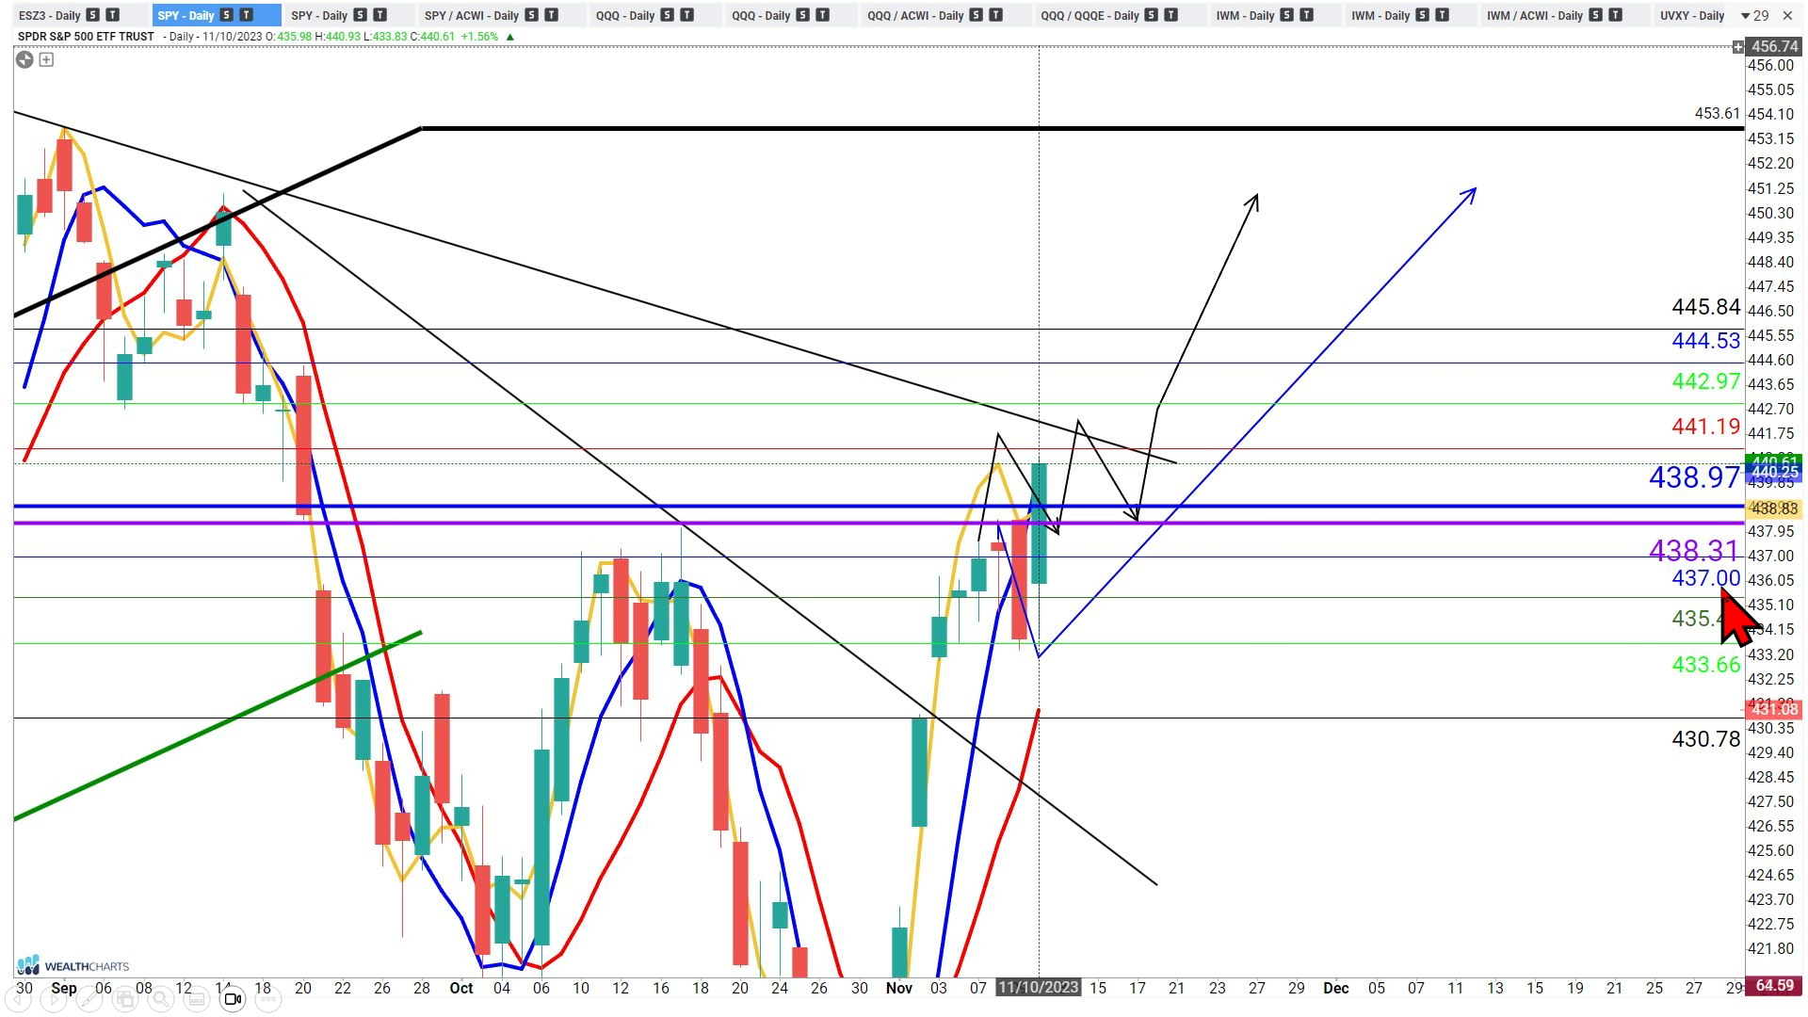The height and width of the screenshot is (1017, 1808).
Task: Click the 430.78 level label
Action: click(x=1705, y=739)
